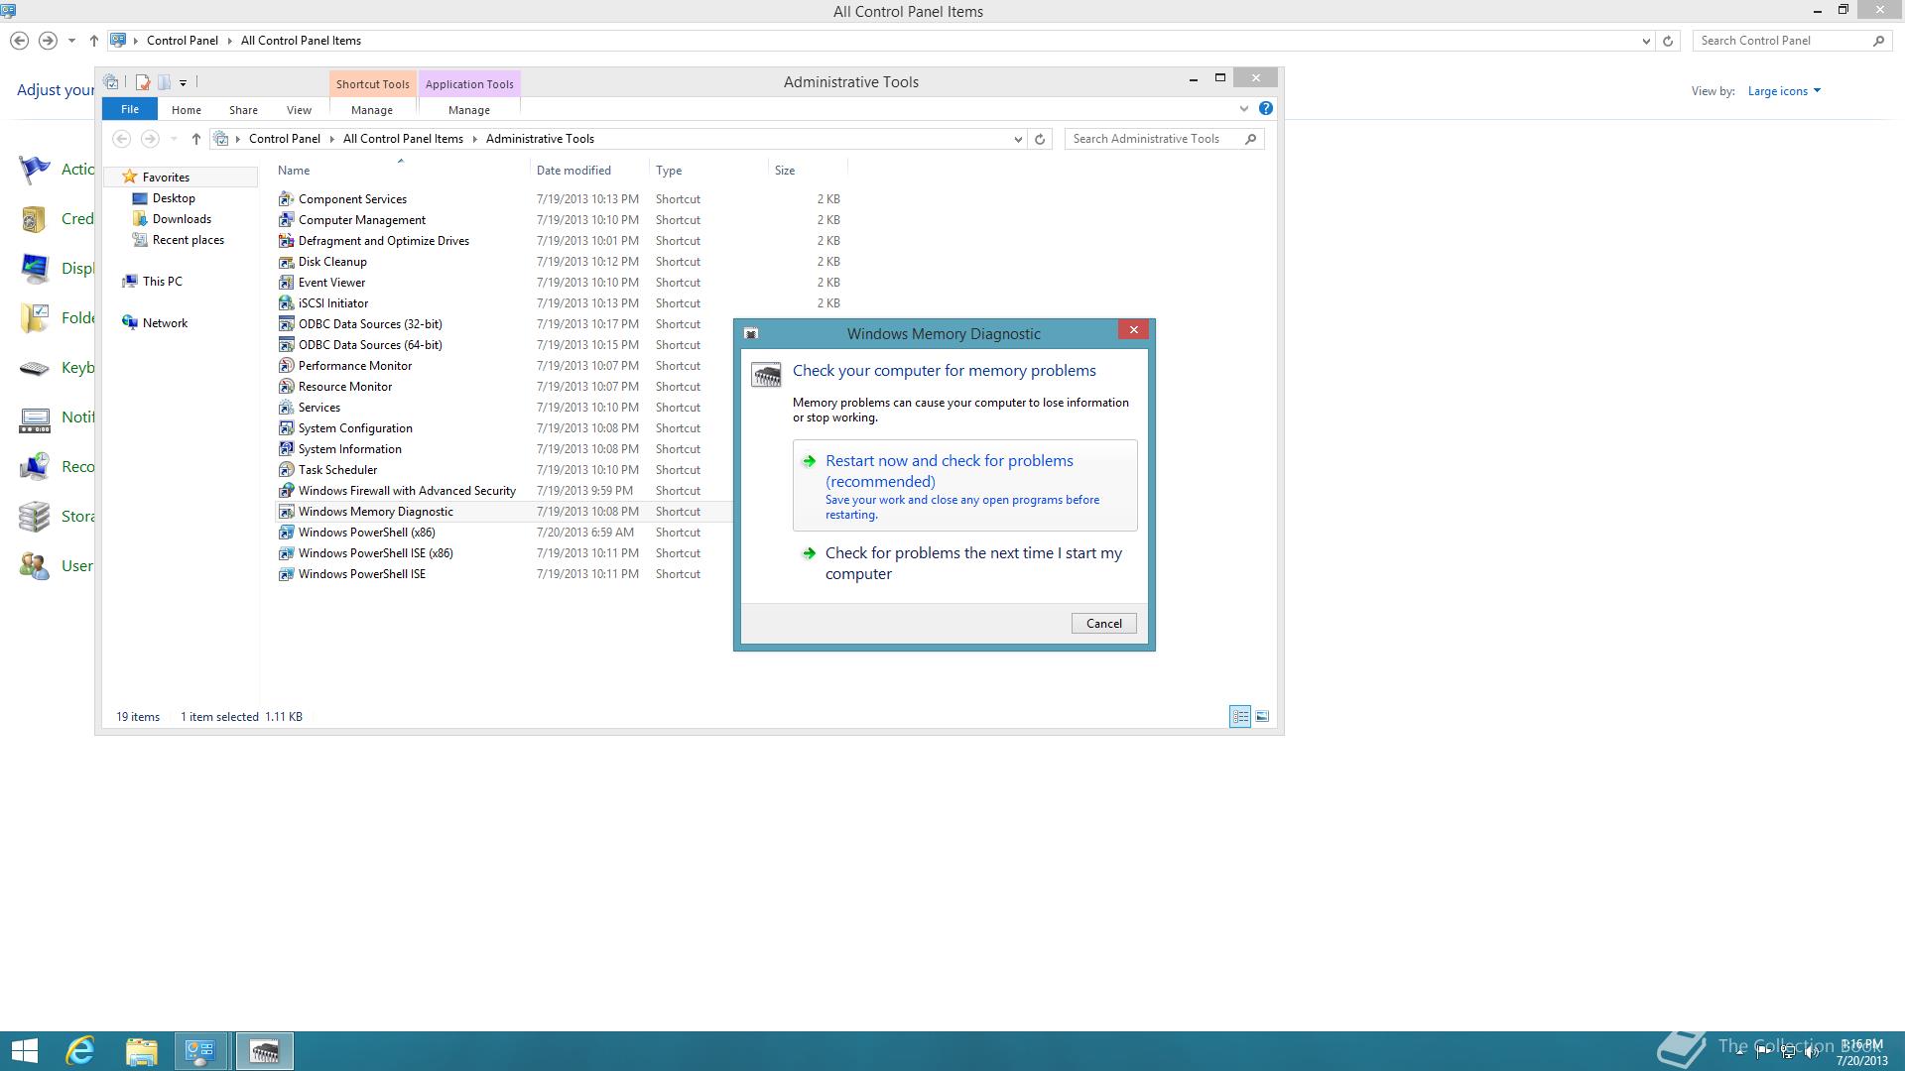Viewport: 1905px width, 1071px height.
Task: Launch Internet Explorer from taskbar
Action: tap(80, 1051)
